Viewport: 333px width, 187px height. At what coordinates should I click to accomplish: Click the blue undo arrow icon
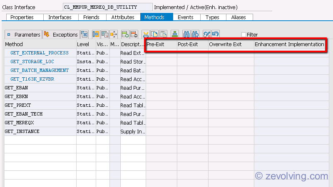point(215,34)
